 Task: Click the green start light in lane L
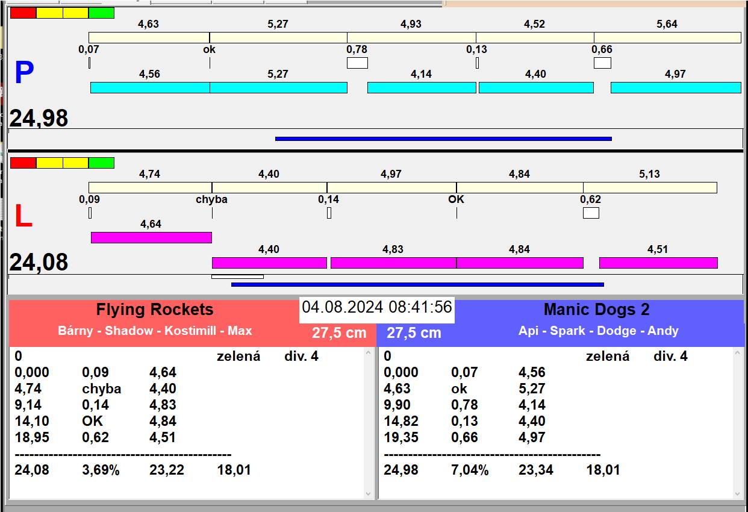pyautogui.click(x=101, y=163)
